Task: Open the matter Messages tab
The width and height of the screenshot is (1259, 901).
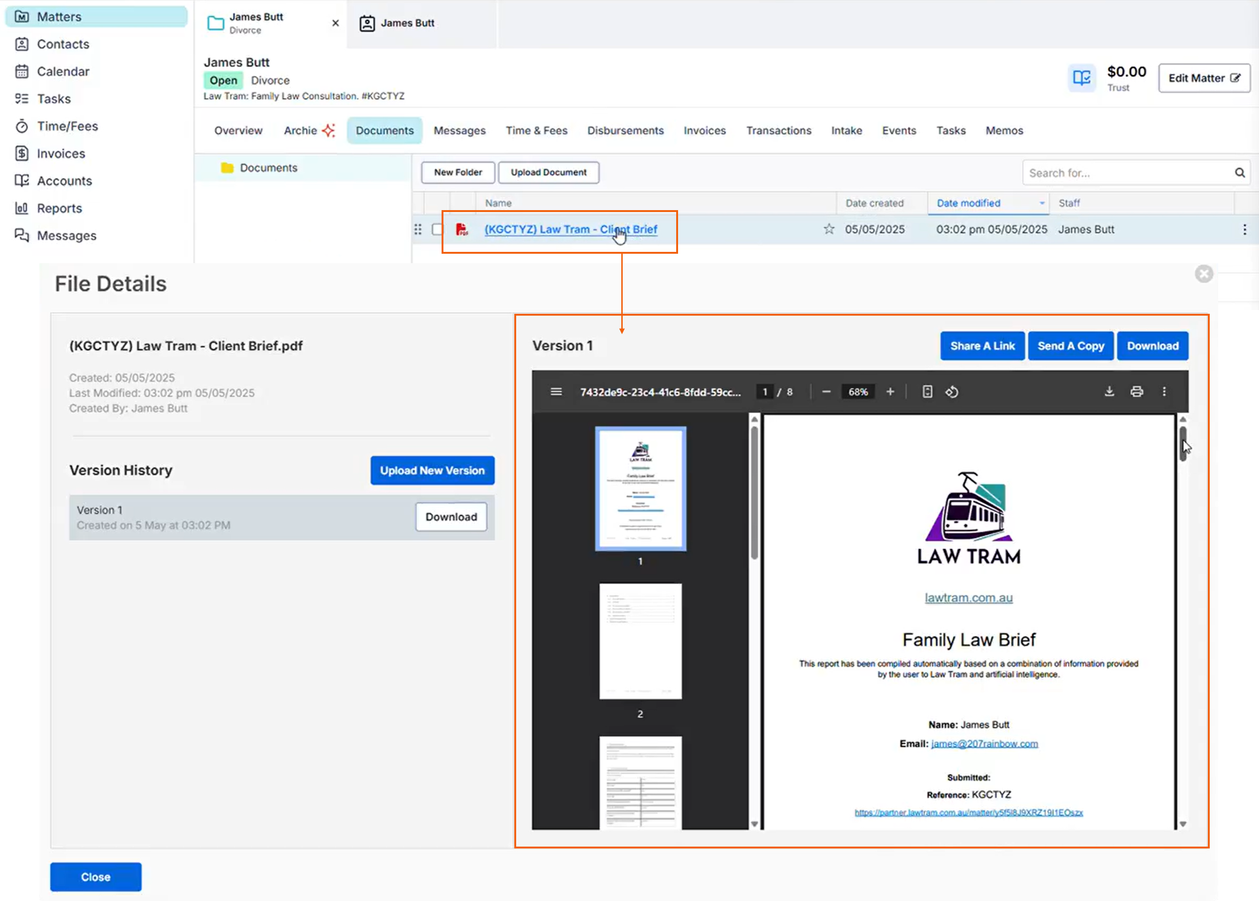Action: [x=459, y=130]
